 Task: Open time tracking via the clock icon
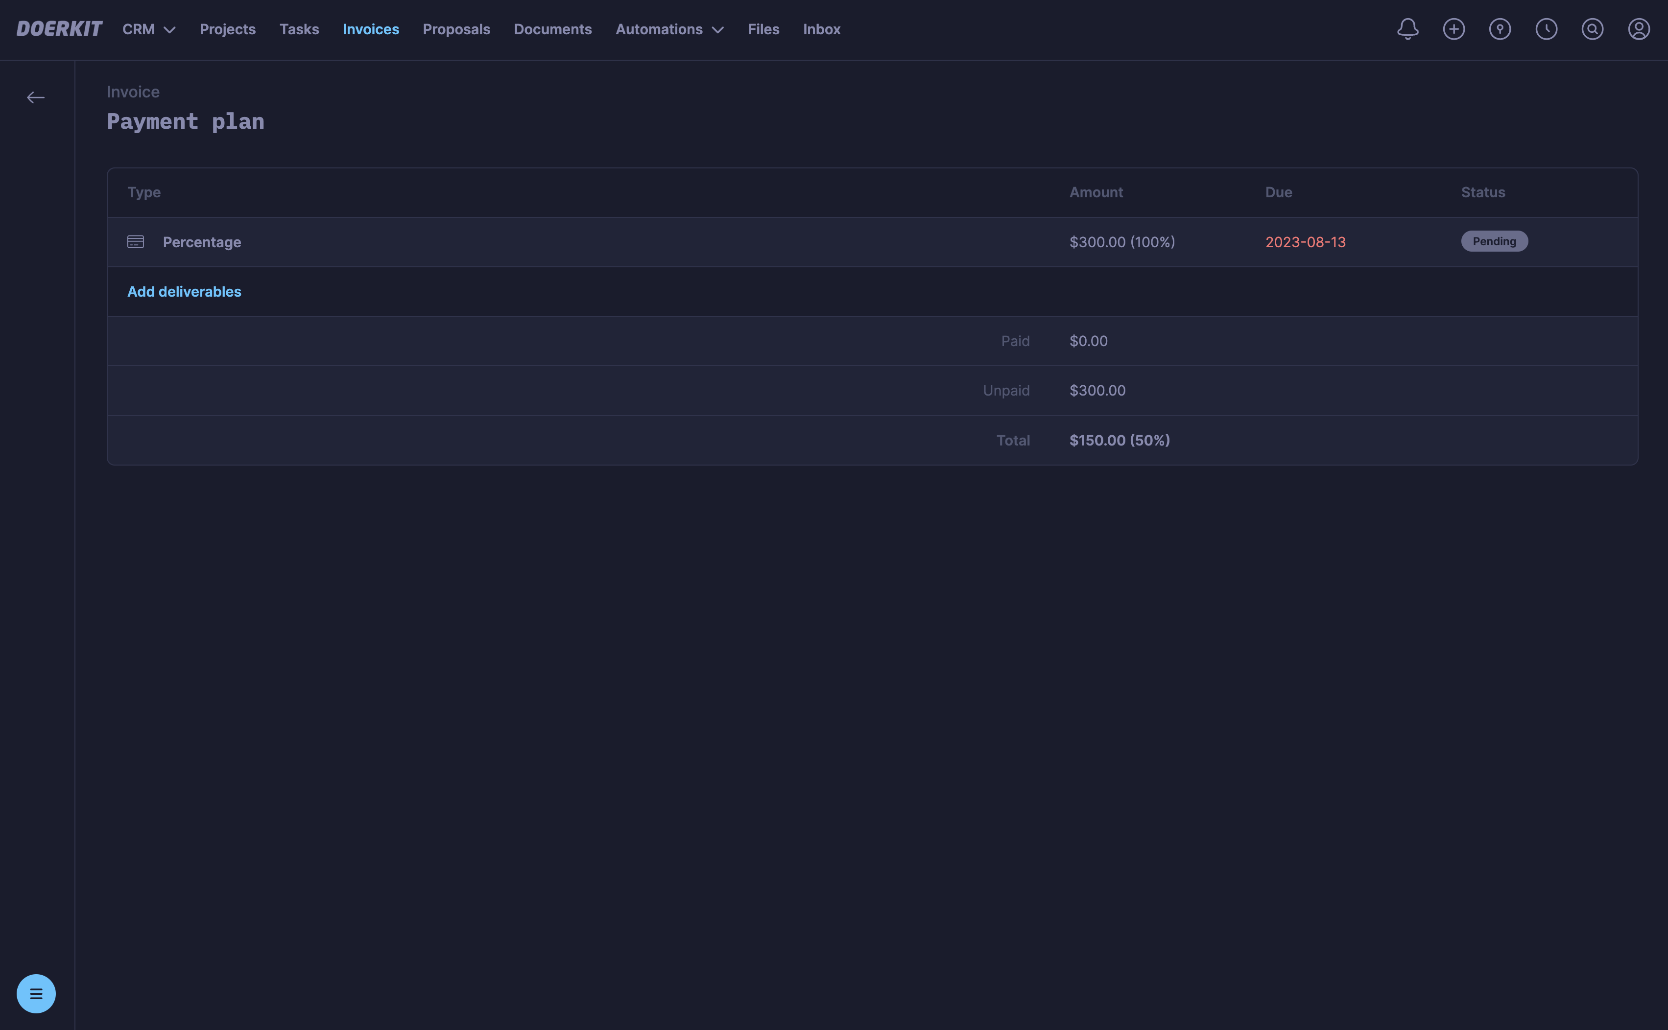[x=1546, y=28]
